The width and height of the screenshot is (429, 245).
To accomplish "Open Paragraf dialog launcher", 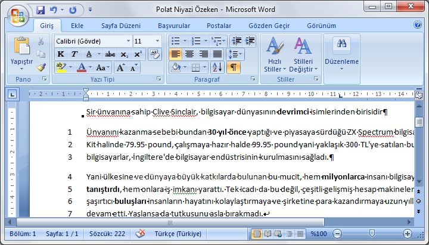I will click(x=253, y=79).
